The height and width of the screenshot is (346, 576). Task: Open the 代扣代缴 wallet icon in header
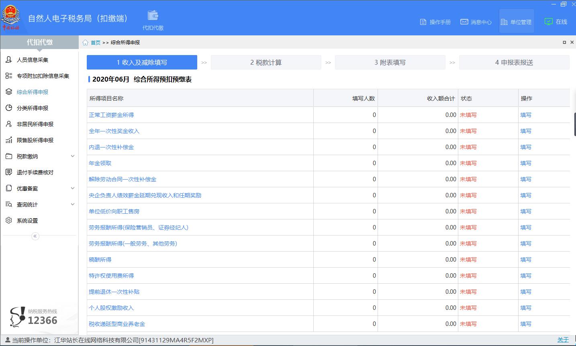tap(153, 16)
